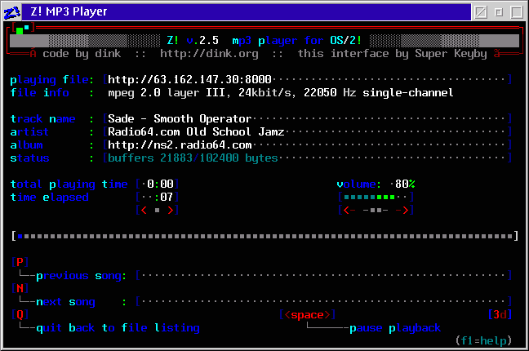Click the status text 'buffers 21883/102400 bytes'

[x=193, y=158]
